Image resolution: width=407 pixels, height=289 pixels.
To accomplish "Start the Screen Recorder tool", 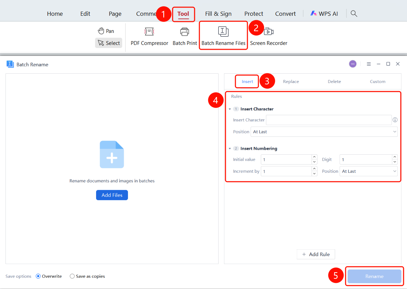I will pos(269,36).
